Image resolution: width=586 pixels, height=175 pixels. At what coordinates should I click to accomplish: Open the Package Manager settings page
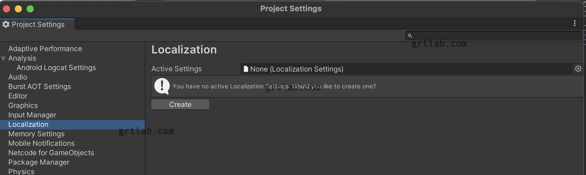click(39, 162)
